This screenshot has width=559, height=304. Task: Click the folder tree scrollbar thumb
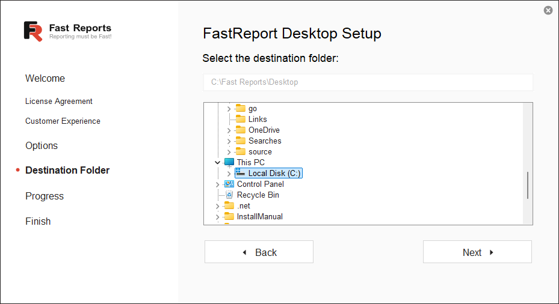click(x=528, y=185)
